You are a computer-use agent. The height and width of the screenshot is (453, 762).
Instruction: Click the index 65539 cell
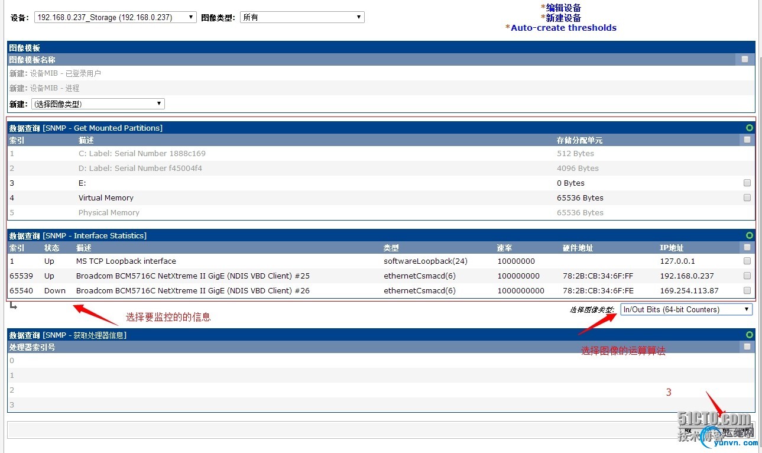[x=21, y=276]
